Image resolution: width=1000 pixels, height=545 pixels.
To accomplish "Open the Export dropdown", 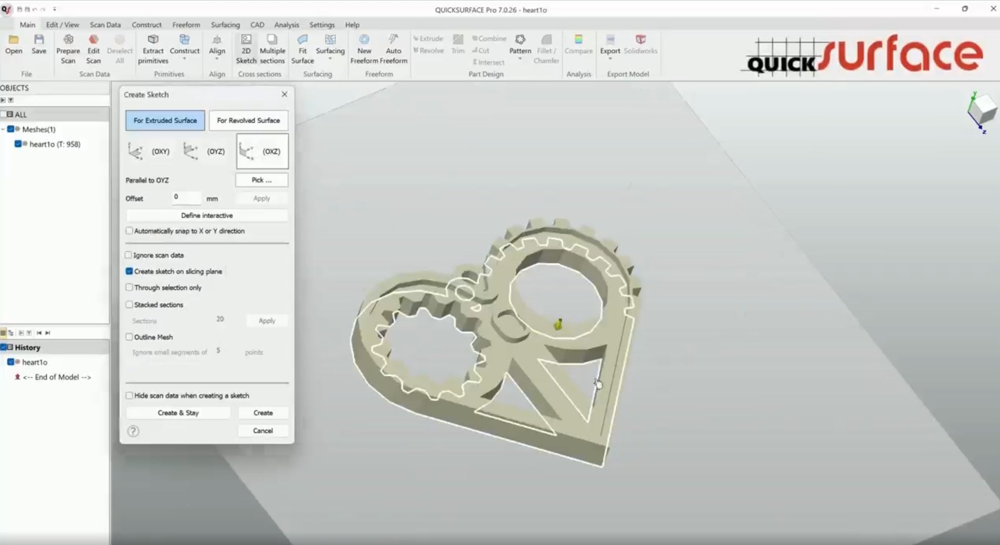I will 610,59.
